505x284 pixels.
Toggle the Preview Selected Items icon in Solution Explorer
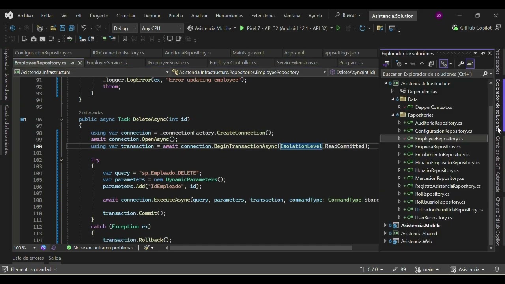point(470,64)
